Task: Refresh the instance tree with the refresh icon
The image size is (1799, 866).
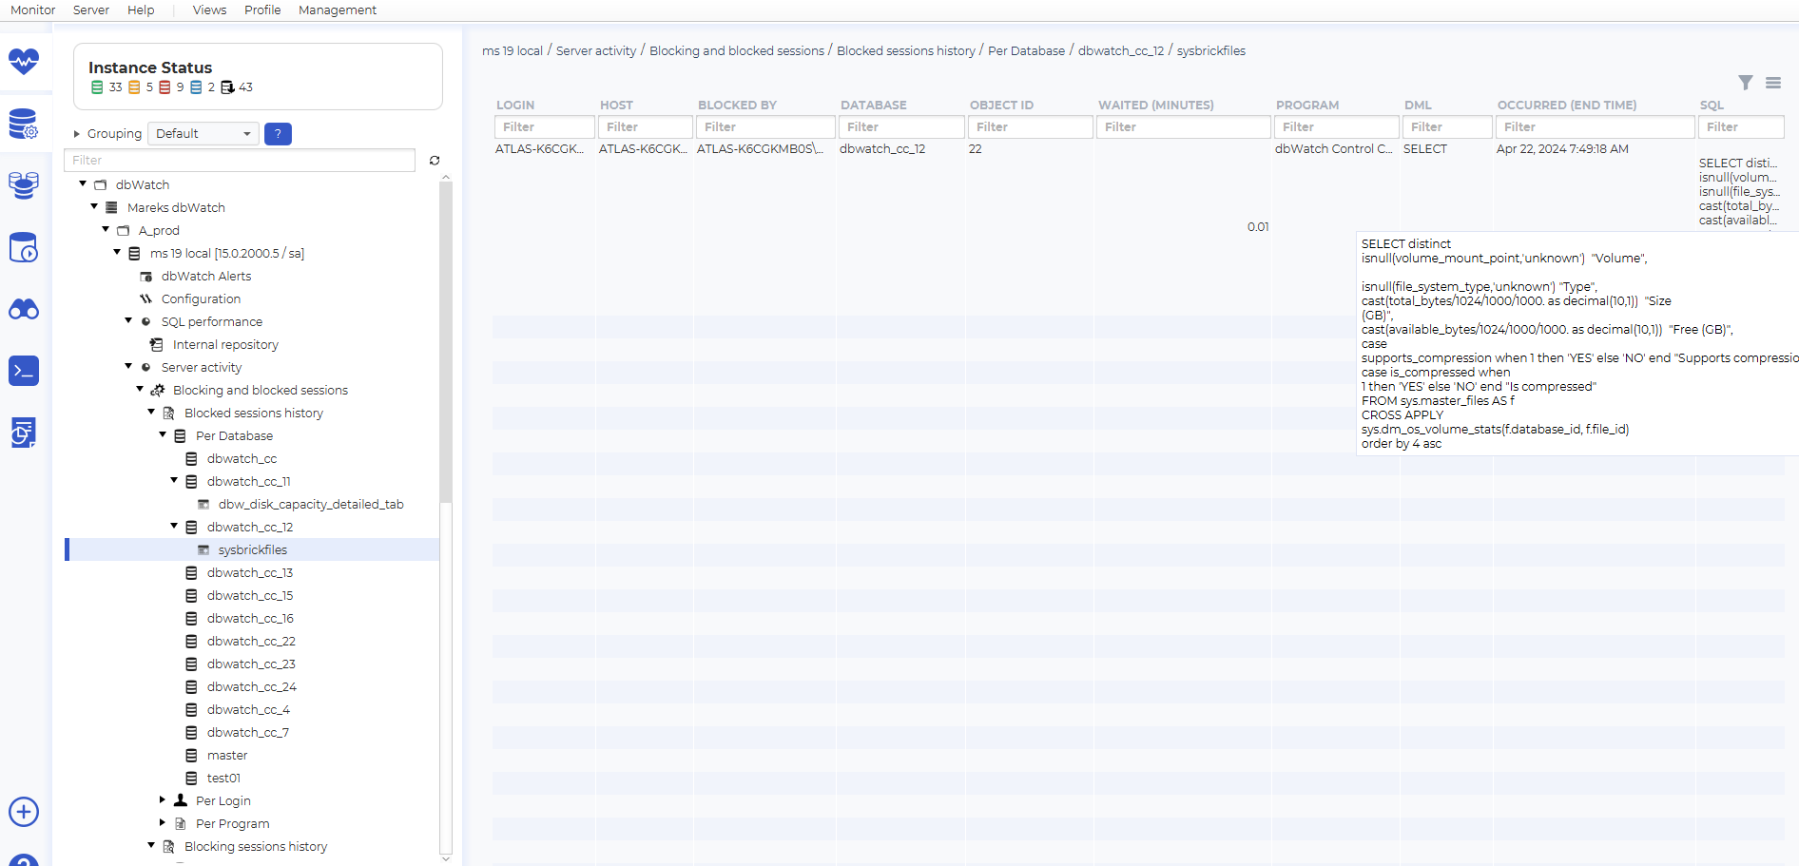Action: (x=435, y=160)
